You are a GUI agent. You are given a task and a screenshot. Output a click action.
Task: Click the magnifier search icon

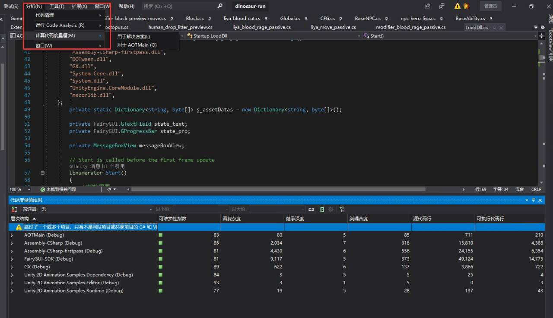[220, 6]
